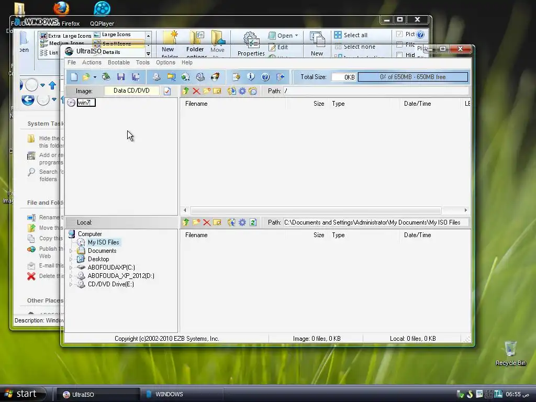This screenshot has width=536, height=402.
Task: Select Computer in the Local tree
Action: (90, 234)
